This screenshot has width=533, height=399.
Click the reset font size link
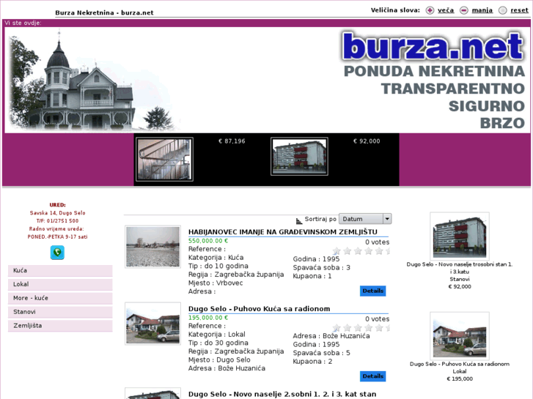(519, 10)
